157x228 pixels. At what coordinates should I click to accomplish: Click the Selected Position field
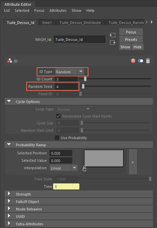tap(61, 153)
